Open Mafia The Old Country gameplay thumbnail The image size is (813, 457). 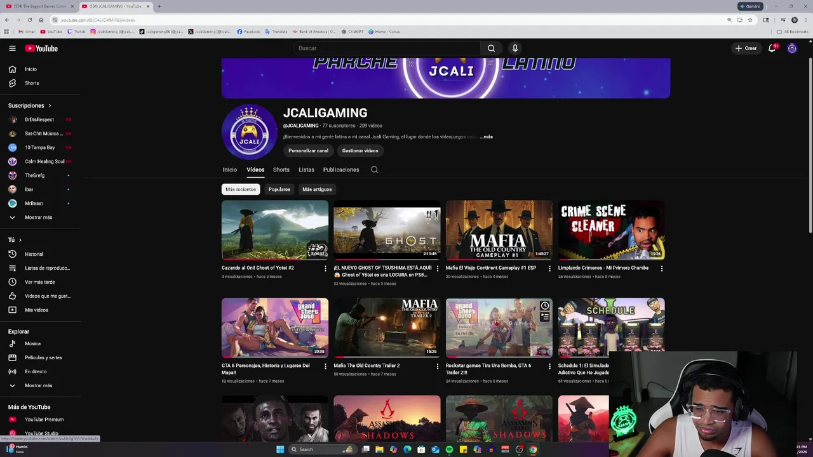499,230
